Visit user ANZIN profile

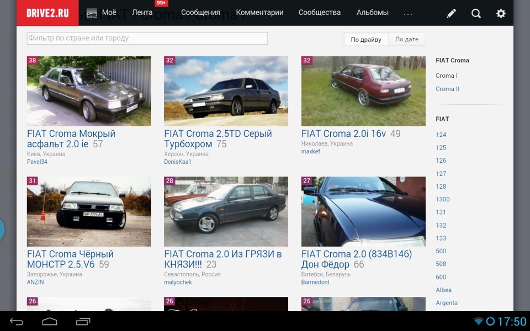point(35,282)
